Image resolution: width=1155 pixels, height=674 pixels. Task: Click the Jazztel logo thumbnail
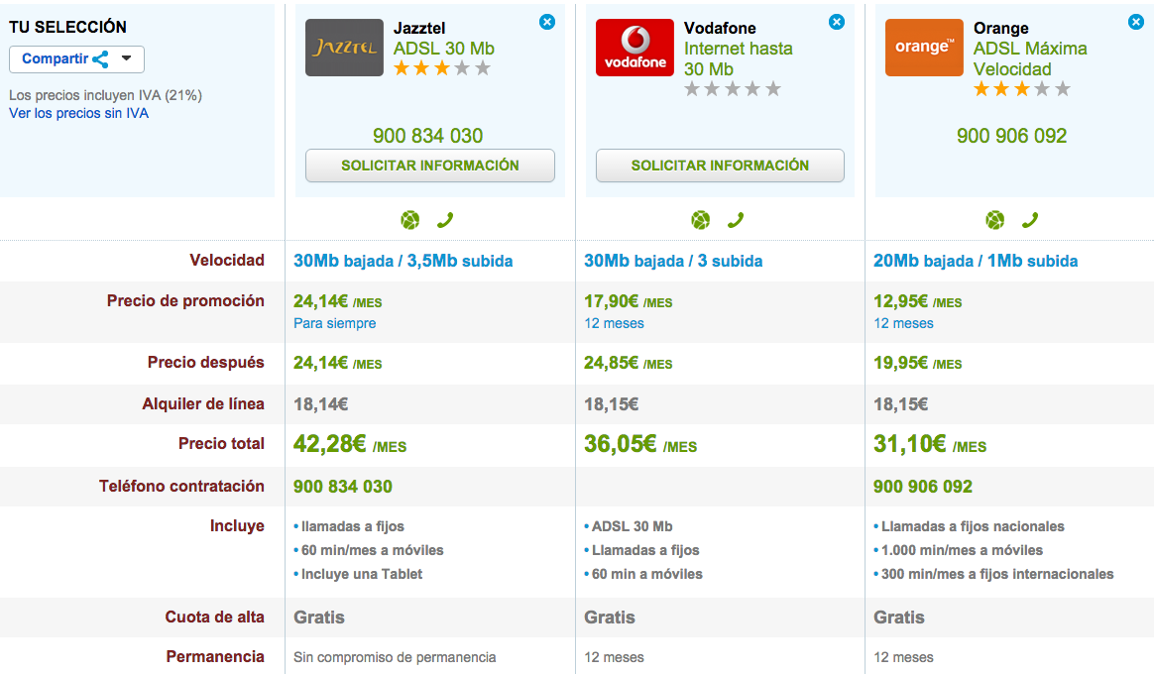click(345, 48)
